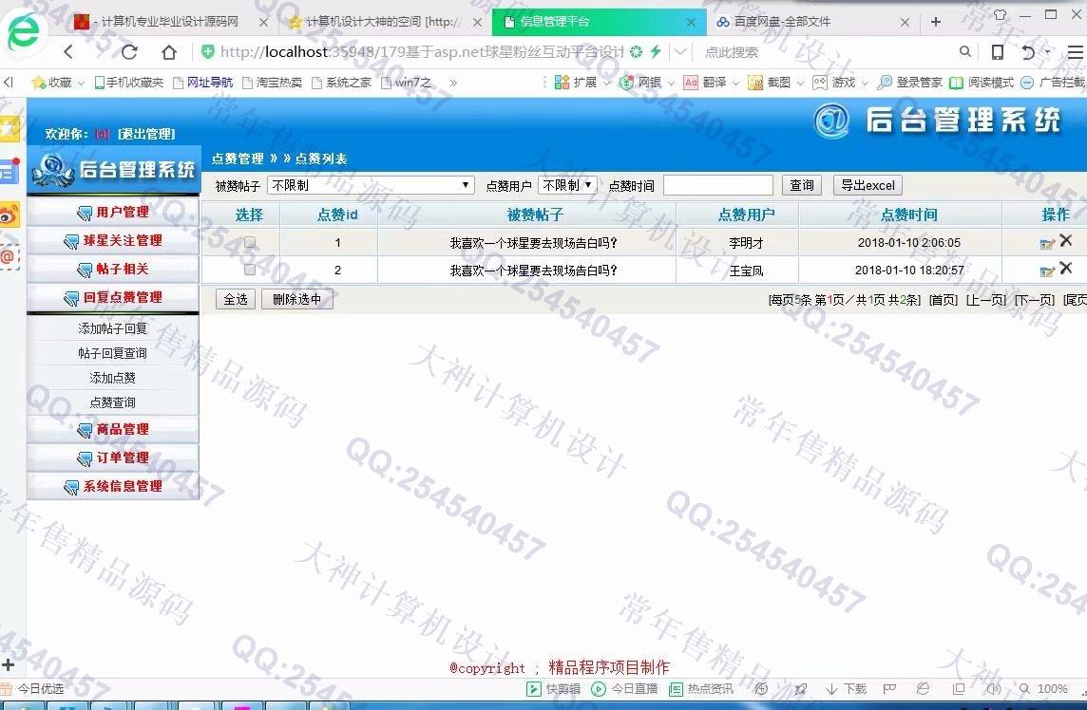Switch on 阅读模式 reading mode
Image resolution: width=1087 pixels, height=710 pixels.
coord(982,83)
